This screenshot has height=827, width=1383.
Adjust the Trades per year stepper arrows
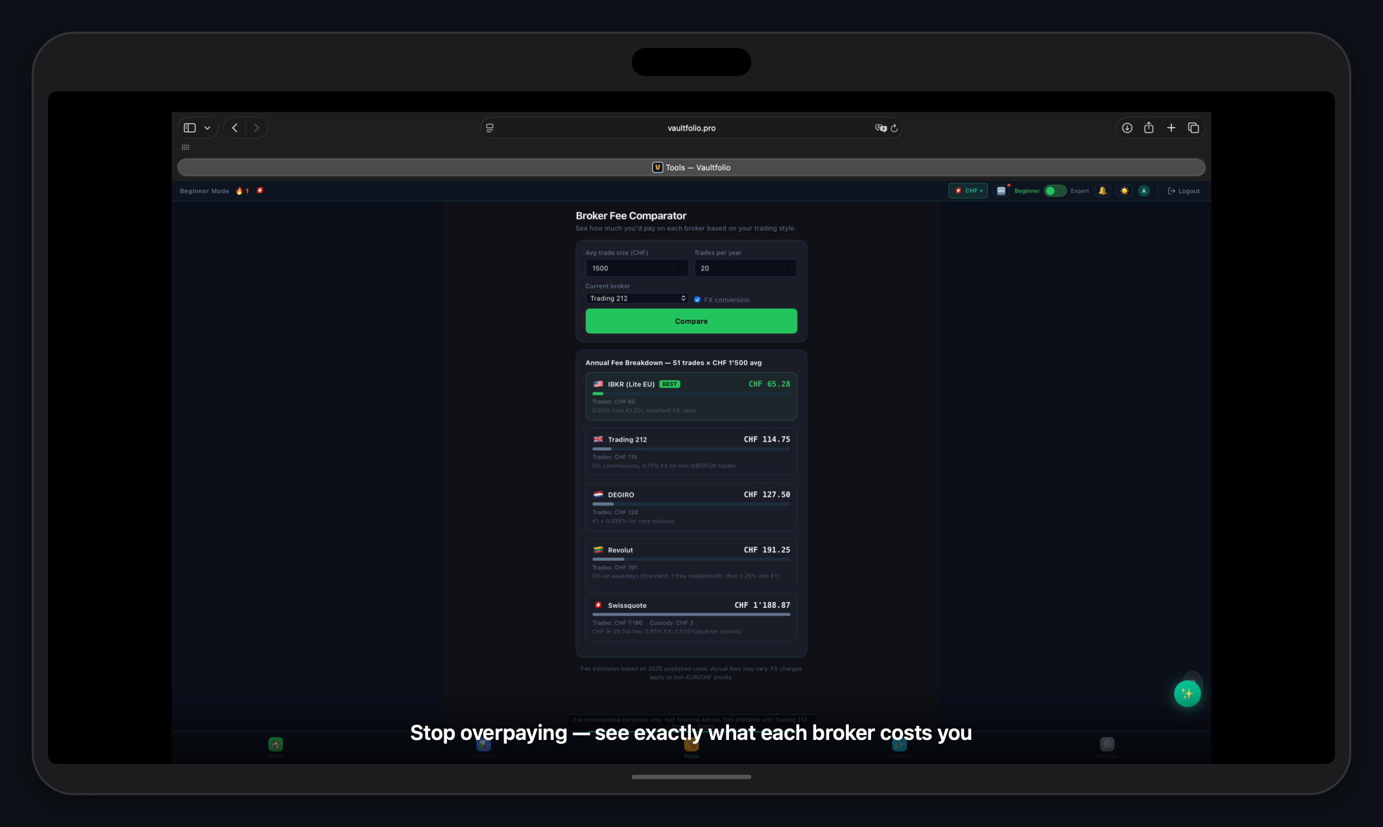(x=787, y=268)
